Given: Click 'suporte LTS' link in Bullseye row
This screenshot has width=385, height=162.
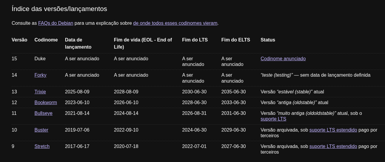Looking at the screenshot, I should click(x=273, y=119).
